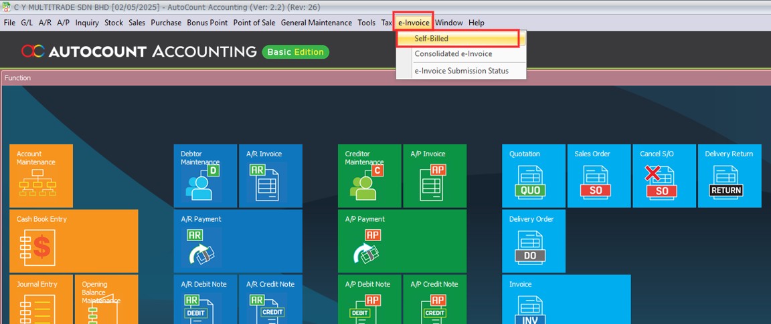Open the General Maintenance menu
This screenshot has height=324, width=771.
point(316,23)
